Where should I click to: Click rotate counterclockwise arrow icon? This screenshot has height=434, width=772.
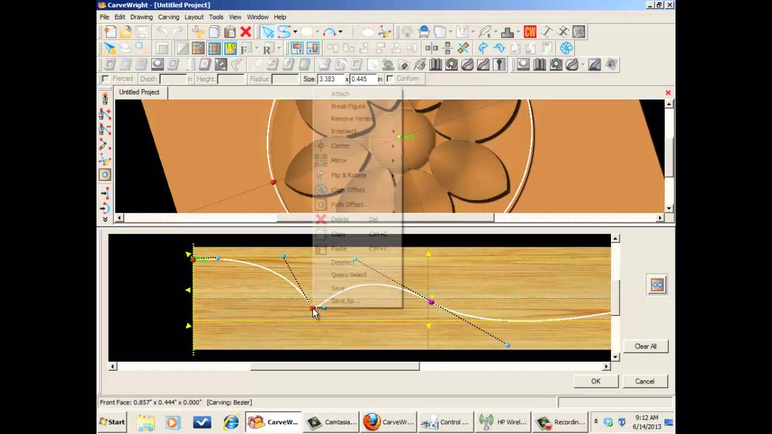(x=483, y=48)
